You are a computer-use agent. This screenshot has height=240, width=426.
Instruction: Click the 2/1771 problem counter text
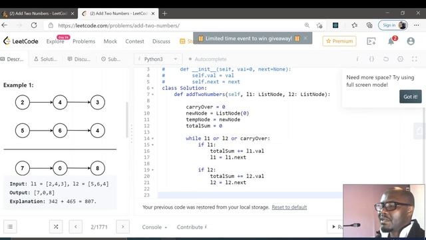click(x=99, y=227)
